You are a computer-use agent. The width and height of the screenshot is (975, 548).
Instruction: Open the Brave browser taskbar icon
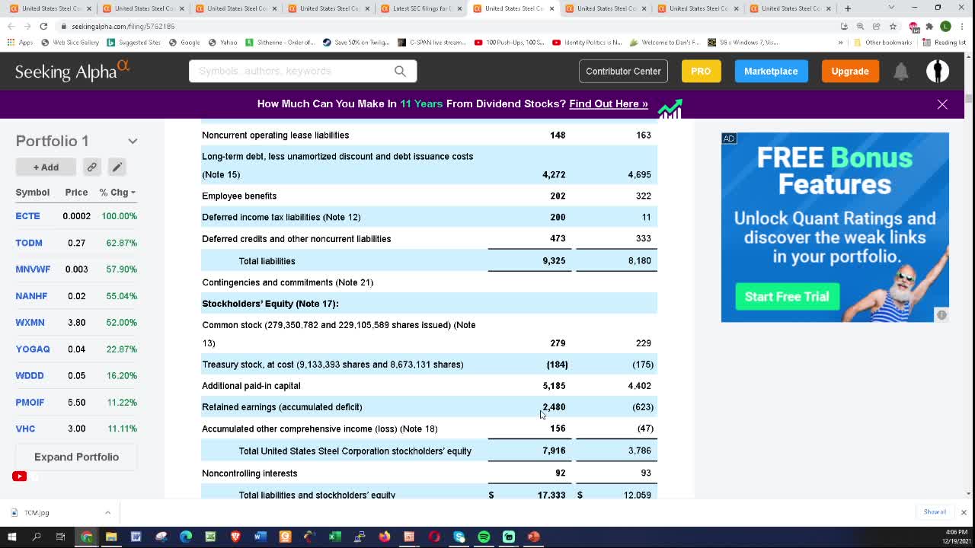point(235,537)
